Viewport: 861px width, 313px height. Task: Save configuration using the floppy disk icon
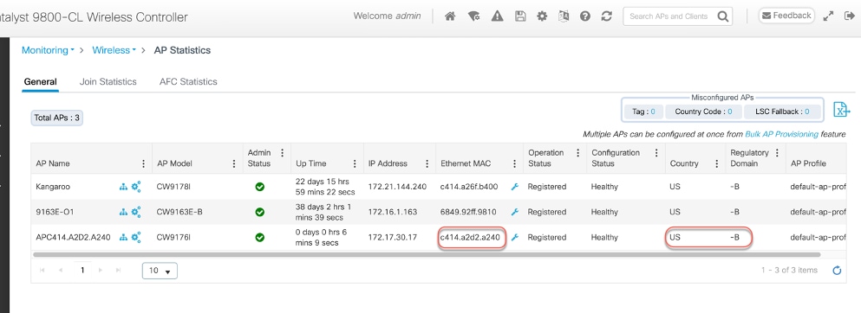(x=520, y=16)
